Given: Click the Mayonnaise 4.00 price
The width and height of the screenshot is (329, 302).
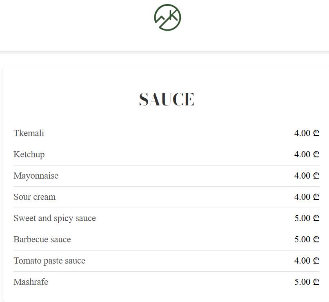Looking at the screenshot, I should [307, 176].
